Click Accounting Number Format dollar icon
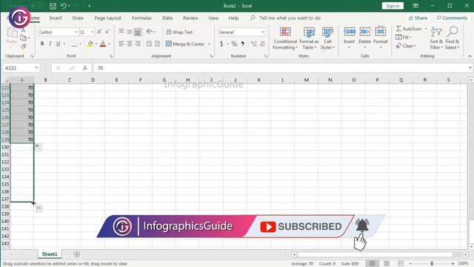 click(221, 44)
